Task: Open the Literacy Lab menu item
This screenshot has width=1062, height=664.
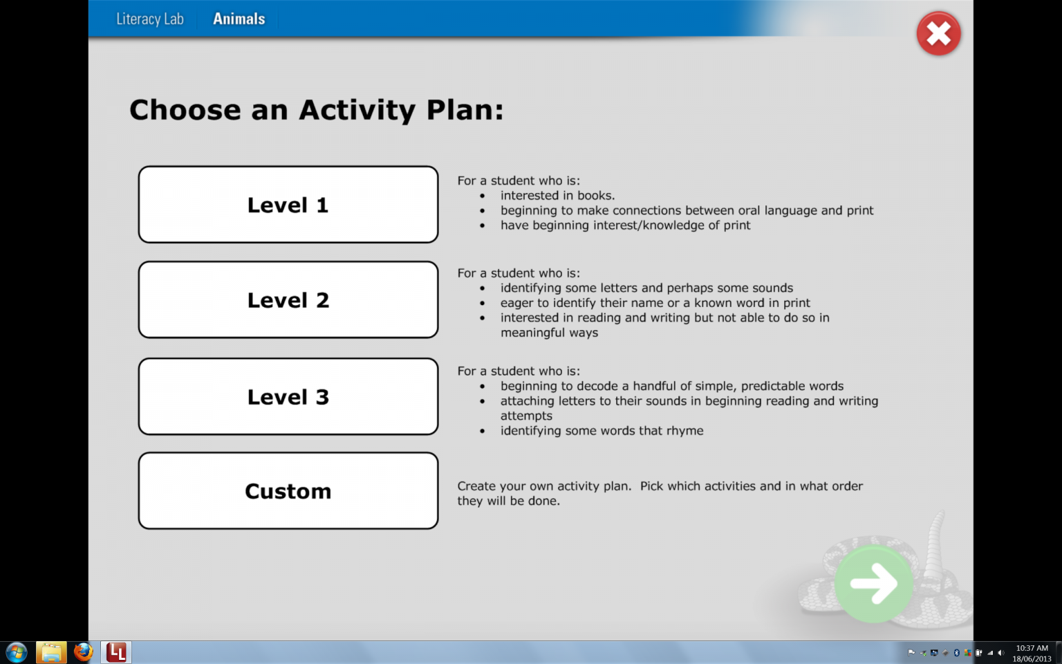Action: 150,19
